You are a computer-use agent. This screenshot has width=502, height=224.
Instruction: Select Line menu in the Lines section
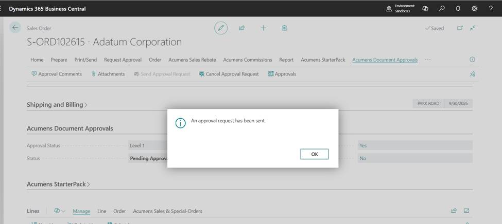coord(101,211)
